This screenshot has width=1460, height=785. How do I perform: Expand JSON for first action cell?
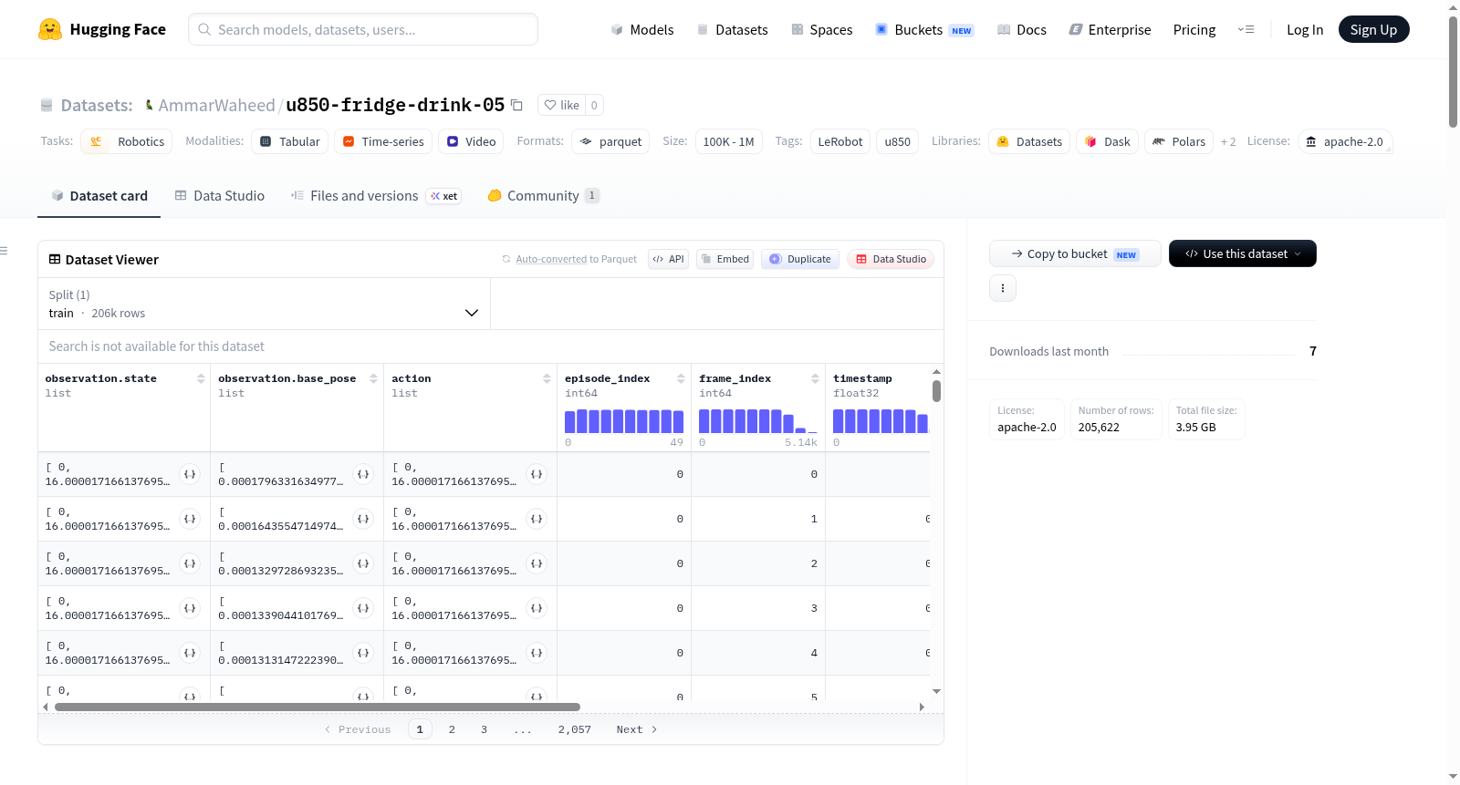click(x=537, y=474)
